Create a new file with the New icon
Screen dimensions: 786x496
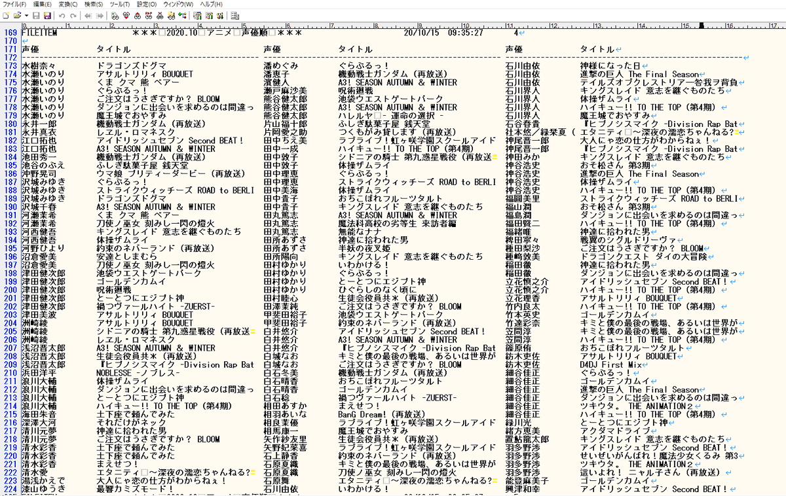click(x=6, y=15)
